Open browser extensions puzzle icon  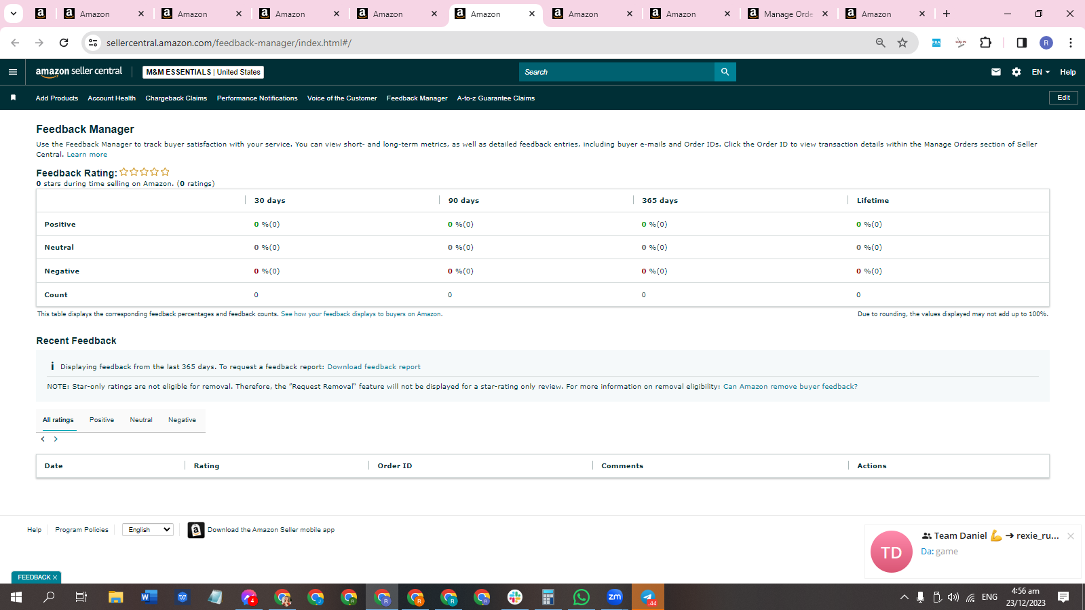click(x=986, y=43)
